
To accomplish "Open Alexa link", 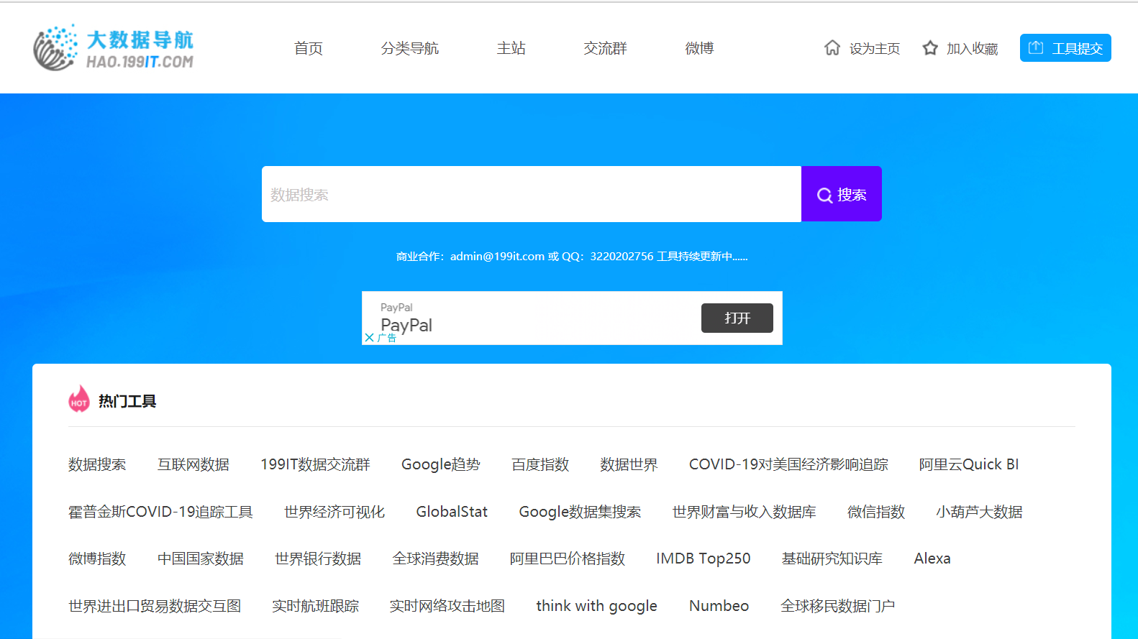I will click(932, 558).
